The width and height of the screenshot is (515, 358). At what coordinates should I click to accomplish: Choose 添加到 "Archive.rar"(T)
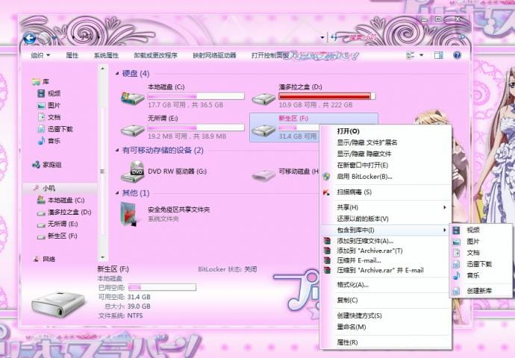tap(386, 251)
